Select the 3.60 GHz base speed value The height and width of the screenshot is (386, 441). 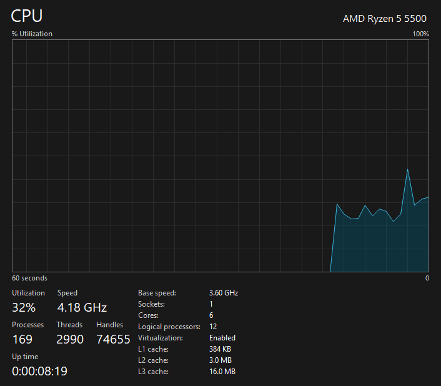click(x=224, y=293)
